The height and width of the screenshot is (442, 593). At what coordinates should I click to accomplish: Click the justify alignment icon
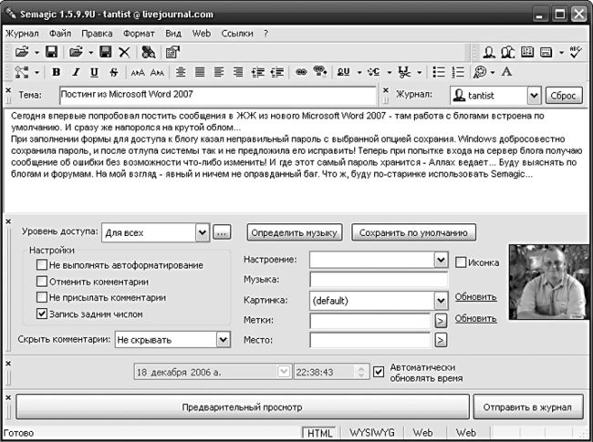coord(200,72)
